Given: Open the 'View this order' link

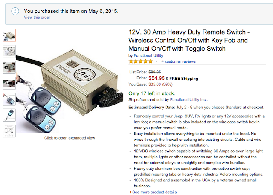Looking at the screenshot, I should [38, 17].
